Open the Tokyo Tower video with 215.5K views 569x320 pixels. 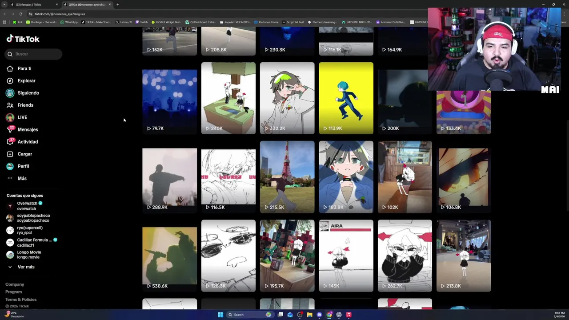pyautogui.click(x=287, y=177)
